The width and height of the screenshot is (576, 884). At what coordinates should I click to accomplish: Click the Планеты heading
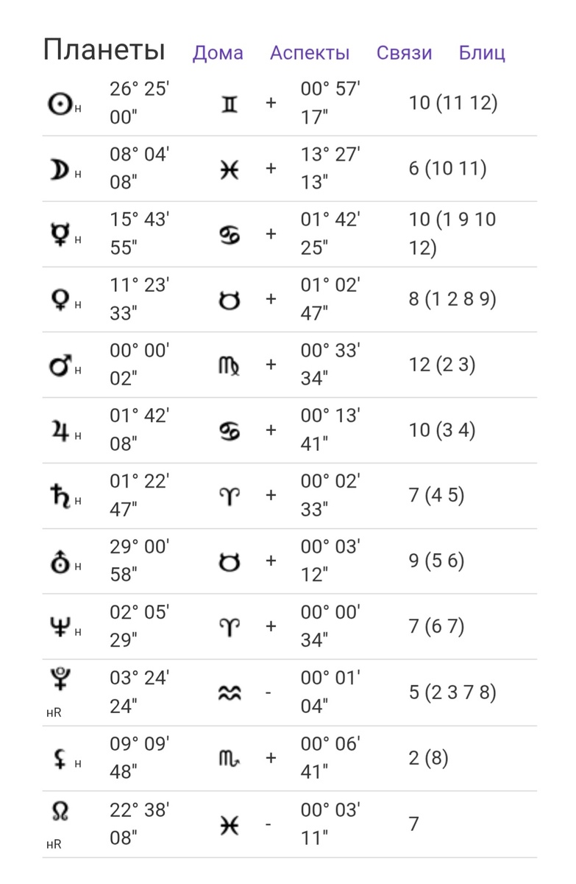tap(104, 51)
